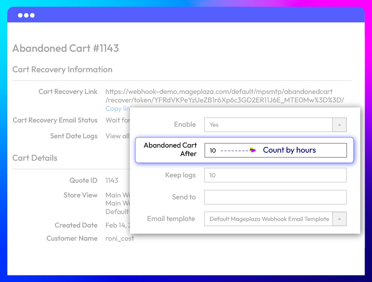The height and width of the screenshot is (282, 372).
Task: Click the colored arrow icon beside Count by hours
Action: click(253, 150)
